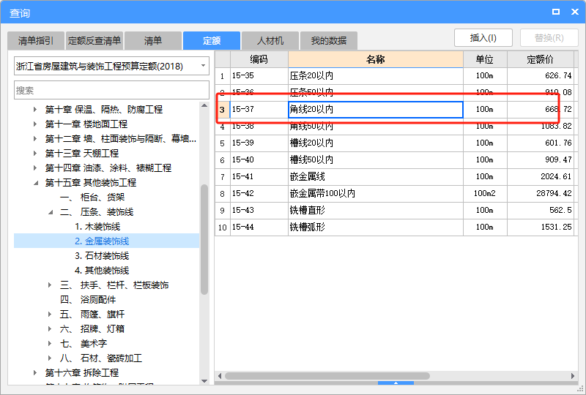Expand 第十四章 油漆、涂料、裱糊工程 node
This screenshot has height=395, width=586.
(34, 168)
